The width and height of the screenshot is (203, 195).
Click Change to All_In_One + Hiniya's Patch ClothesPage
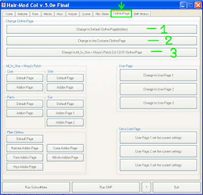(x=101, y=52)
